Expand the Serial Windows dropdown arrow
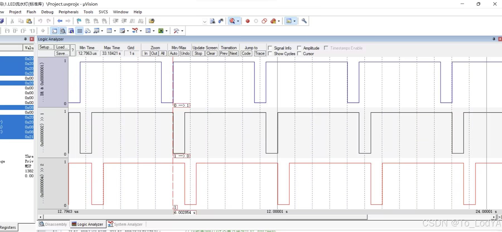Screen dimensions: 502x232 point(128,31)
